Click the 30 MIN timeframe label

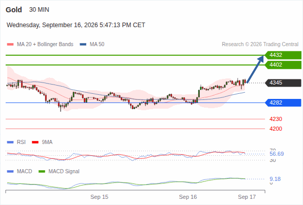[39, 10]
